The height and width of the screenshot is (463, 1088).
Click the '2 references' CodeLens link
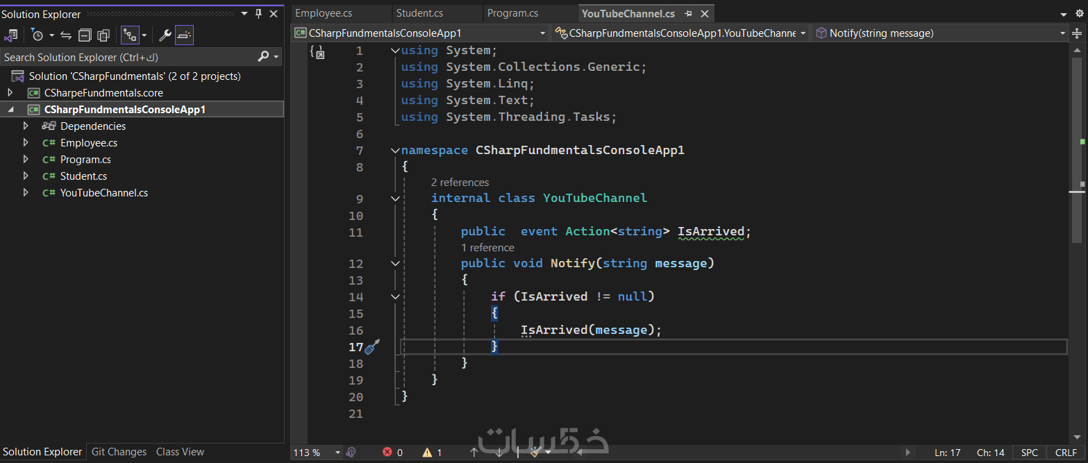pos(460,182)
